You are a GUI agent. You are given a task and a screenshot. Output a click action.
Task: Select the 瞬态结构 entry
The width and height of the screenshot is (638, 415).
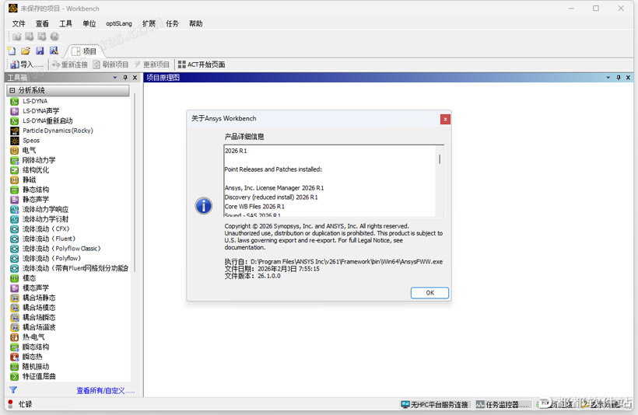pos(30,347)
